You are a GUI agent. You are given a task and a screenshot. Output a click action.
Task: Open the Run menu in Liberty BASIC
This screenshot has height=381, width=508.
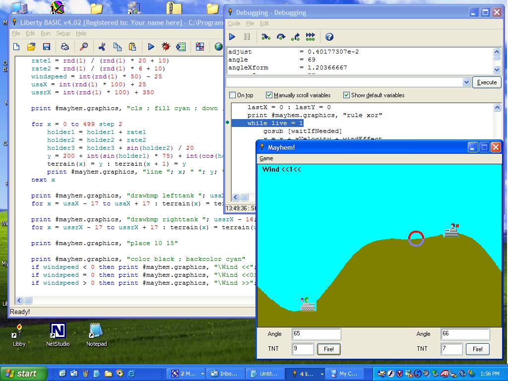[45, 33]
